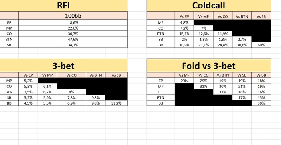Select MP fold vs CO 31% cell
This screenshot has width=281, height=145.
[x=204, y=86]
